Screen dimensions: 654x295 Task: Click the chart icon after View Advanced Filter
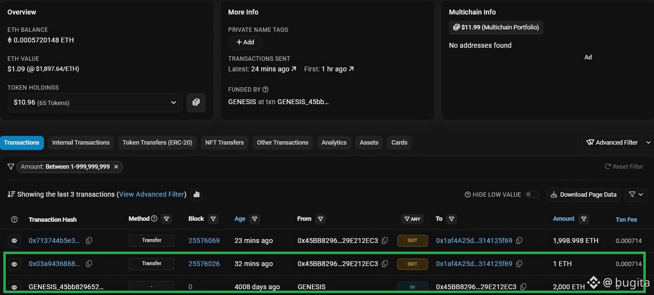(x=196, y=194)
